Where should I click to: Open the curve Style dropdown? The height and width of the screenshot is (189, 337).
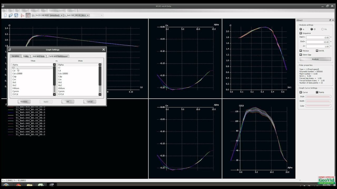[x=318, y=97]
